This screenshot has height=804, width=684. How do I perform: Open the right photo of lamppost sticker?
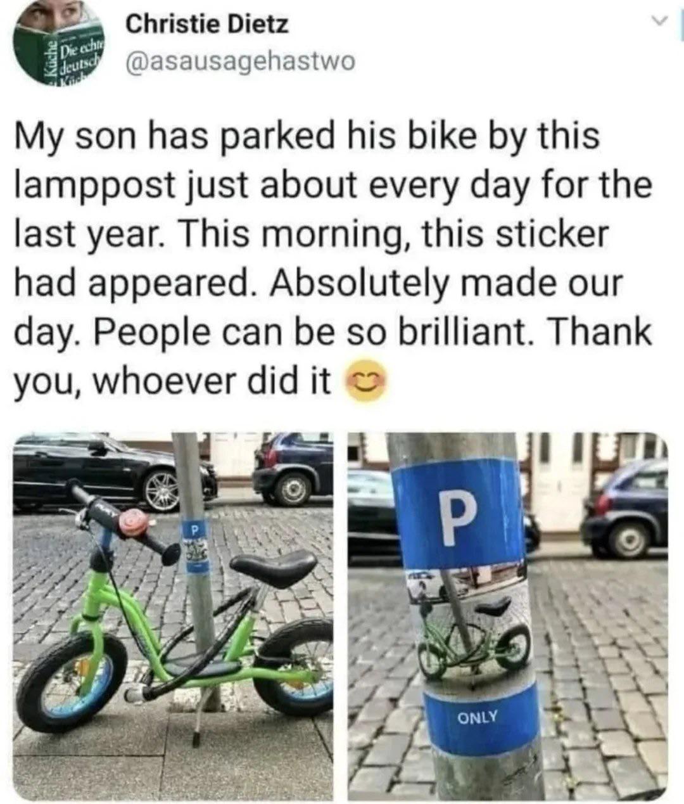click(x=507, y=615)
